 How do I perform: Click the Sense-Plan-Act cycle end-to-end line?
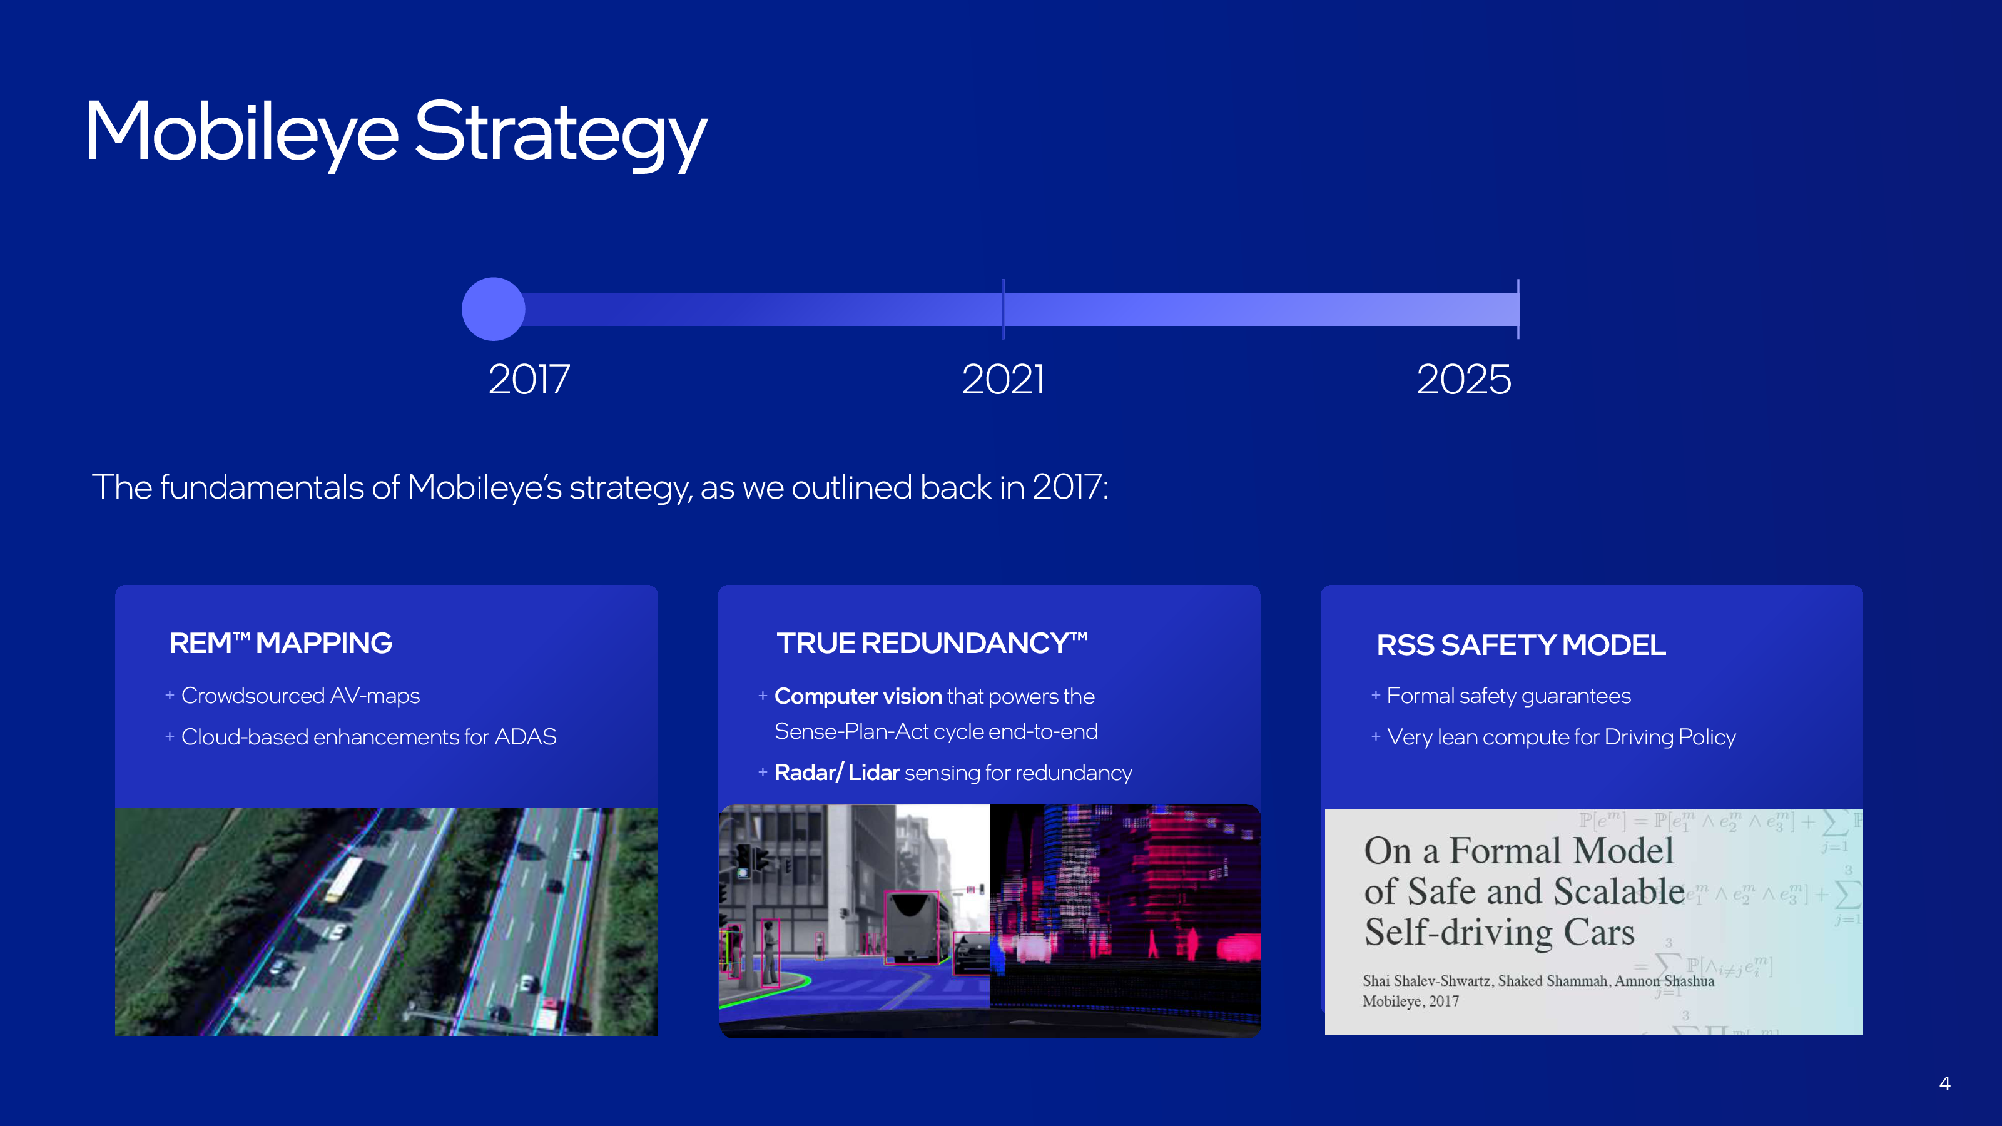click(937, 731)
